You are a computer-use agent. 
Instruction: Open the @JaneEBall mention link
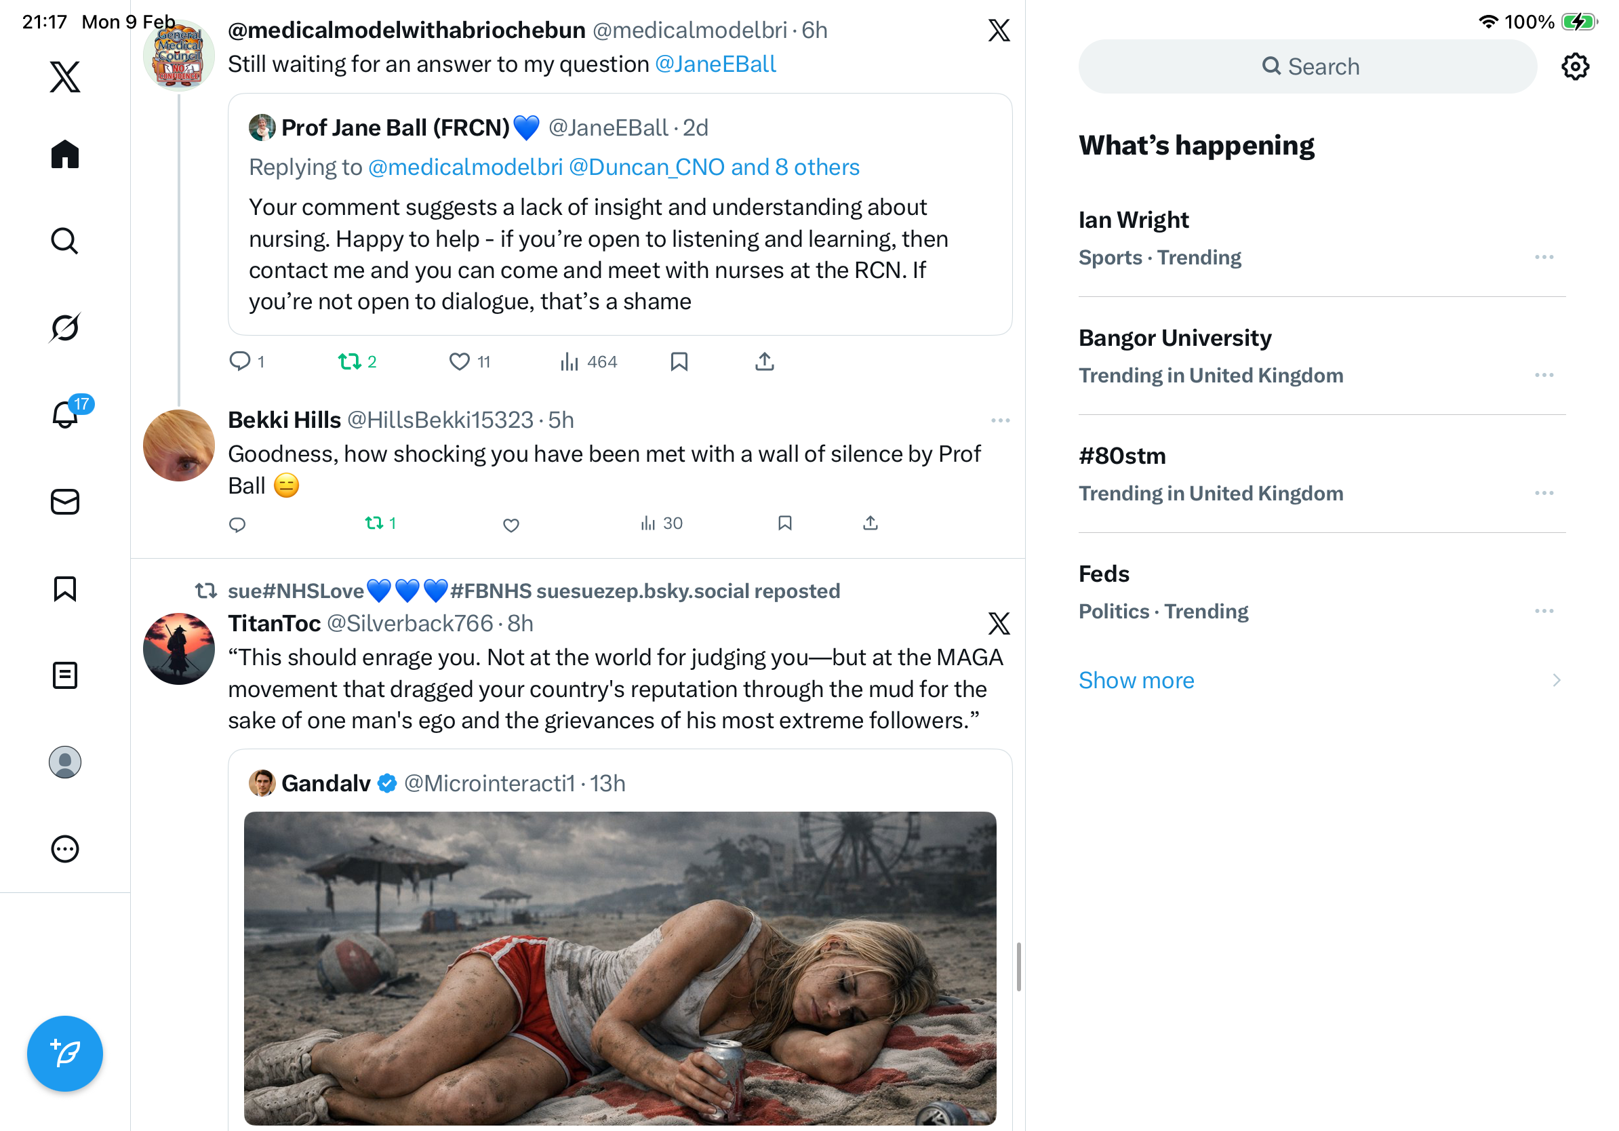pos(715,64)
